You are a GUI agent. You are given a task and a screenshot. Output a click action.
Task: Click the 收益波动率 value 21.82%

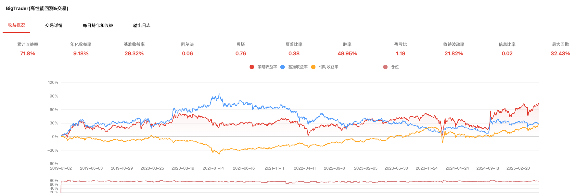[x=454, y=54]
